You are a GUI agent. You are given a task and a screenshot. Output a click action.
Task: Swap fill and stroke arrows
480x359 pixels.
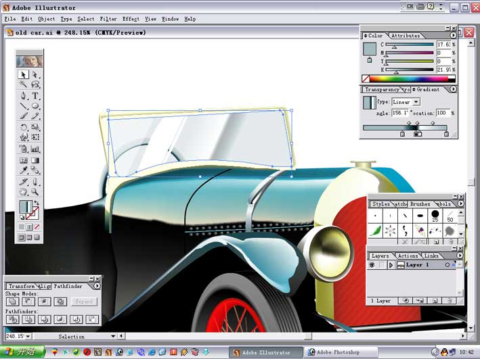tap(37, 202)
